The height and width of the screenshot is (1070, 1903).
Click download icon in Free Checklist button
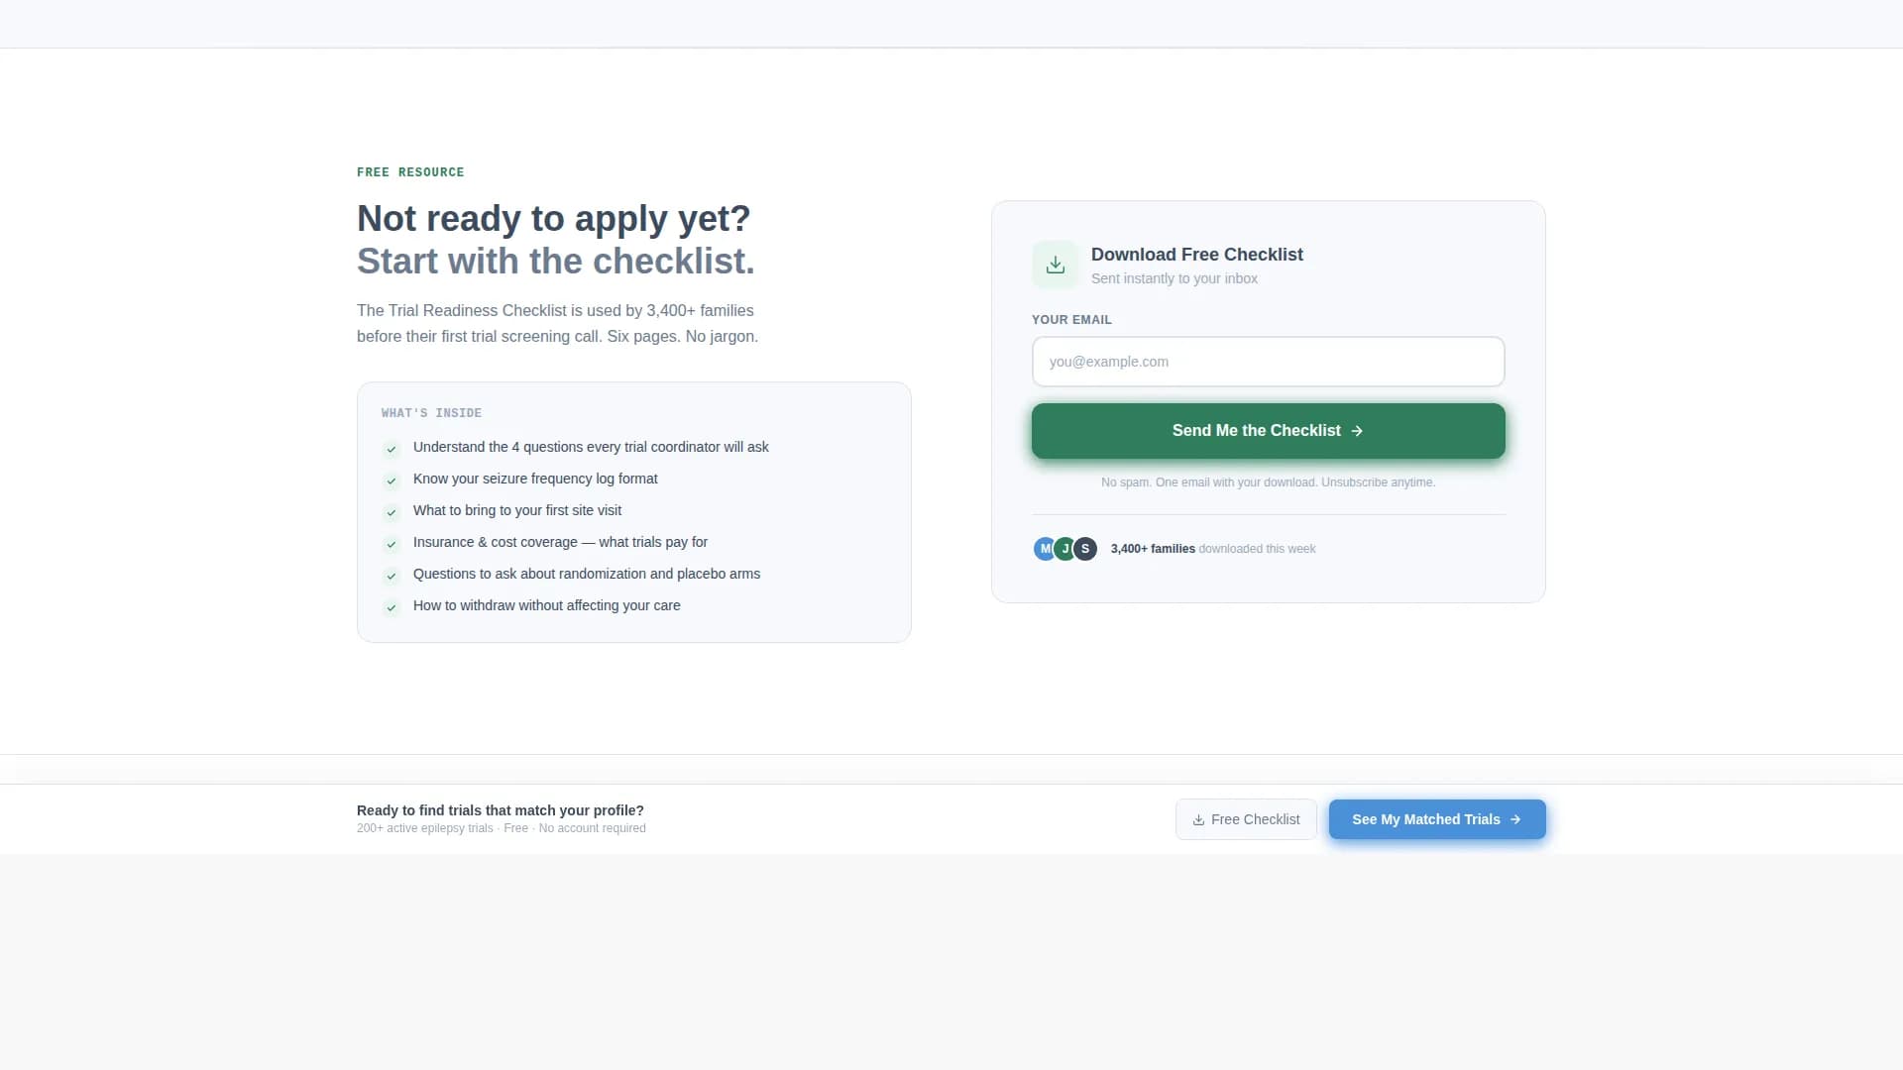coord(1198,820)
